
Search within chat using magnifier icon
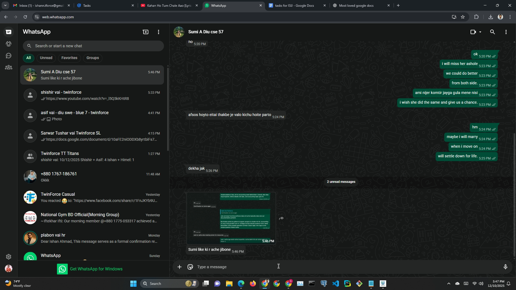tap(492, 32)
